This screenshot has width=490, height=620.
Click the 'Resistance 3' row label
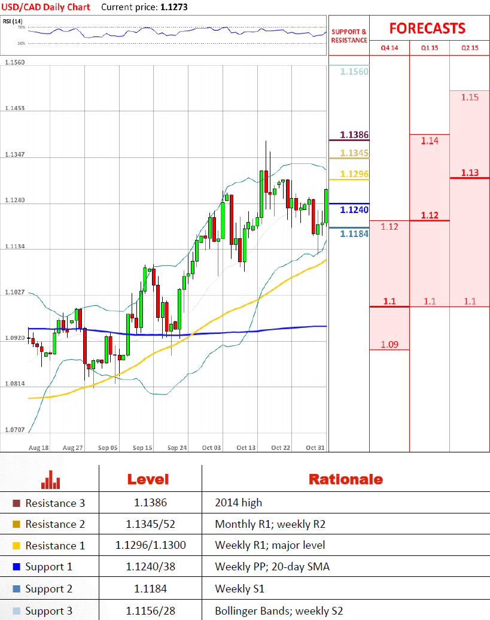coord(55,503)
